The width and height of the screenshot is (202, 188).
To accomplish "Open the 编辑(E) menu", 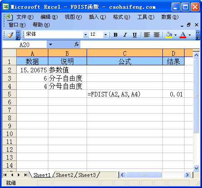I will tap(49, 17).
